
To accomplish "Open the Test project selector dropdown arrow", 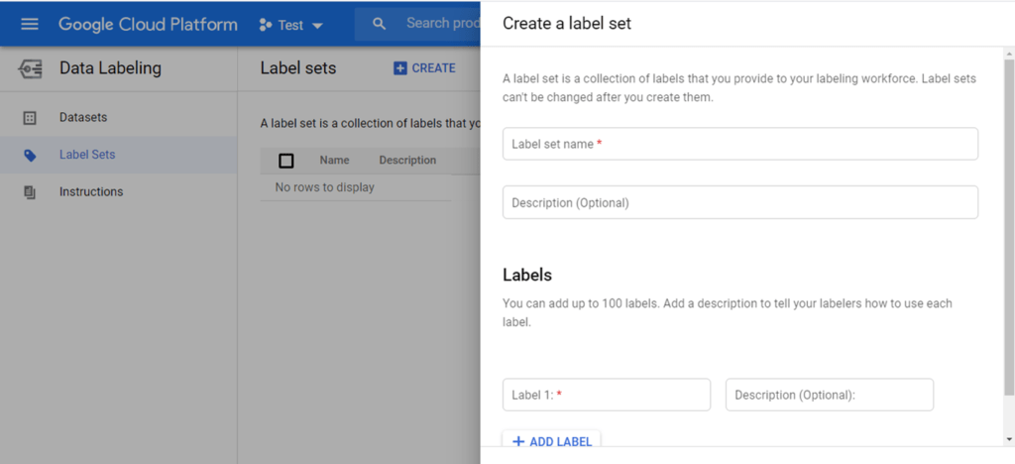I will (317, 26).
